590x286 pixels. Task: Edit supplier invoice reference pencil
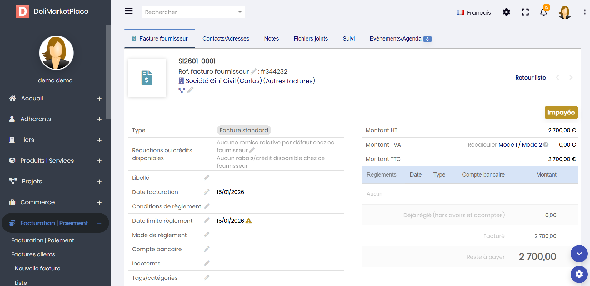click(254, 71)
